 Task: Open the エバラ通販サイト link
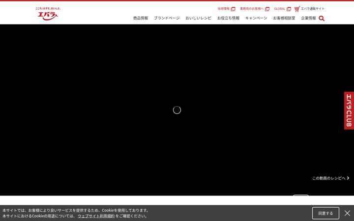tap(313, 8)
